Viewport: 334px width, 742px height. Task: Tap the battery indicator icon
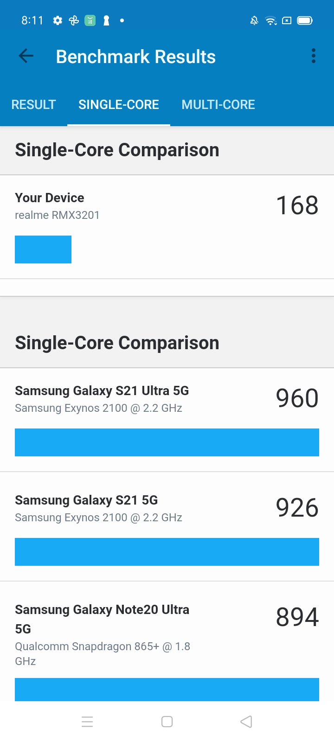pyautogui.click(x=305, y=20)
